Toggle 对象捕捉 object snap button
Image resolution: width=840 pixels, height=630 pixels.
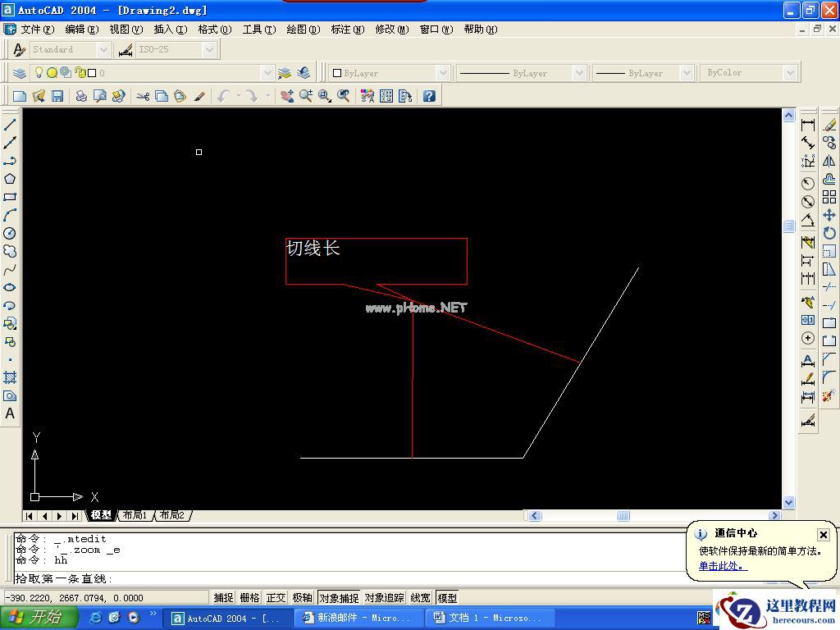pyautogui.click(x=339, y=598)
